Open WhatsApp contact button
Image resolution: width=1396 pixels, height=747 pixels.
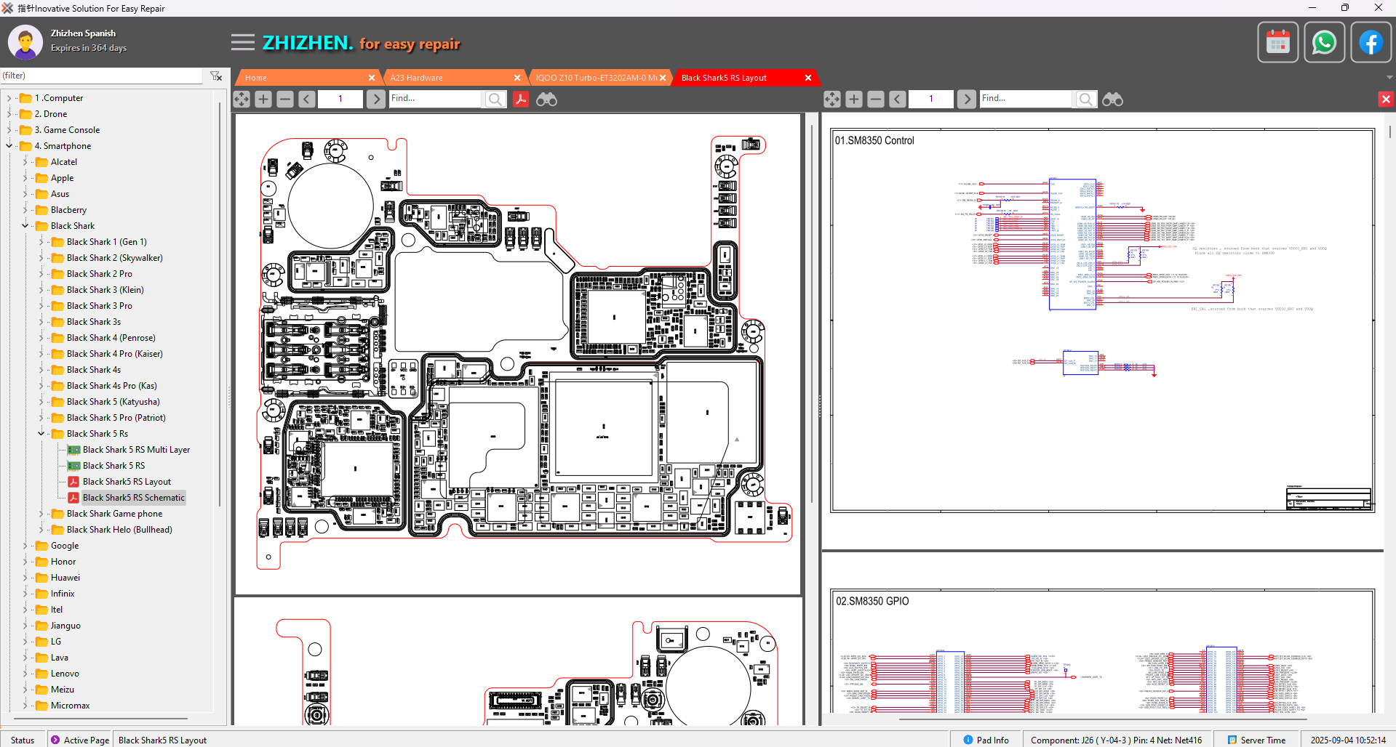[x=1324, y=43]
